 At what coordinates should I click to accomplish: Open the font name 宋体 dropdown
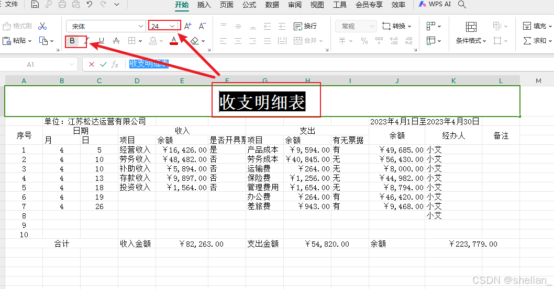[140, 26]
